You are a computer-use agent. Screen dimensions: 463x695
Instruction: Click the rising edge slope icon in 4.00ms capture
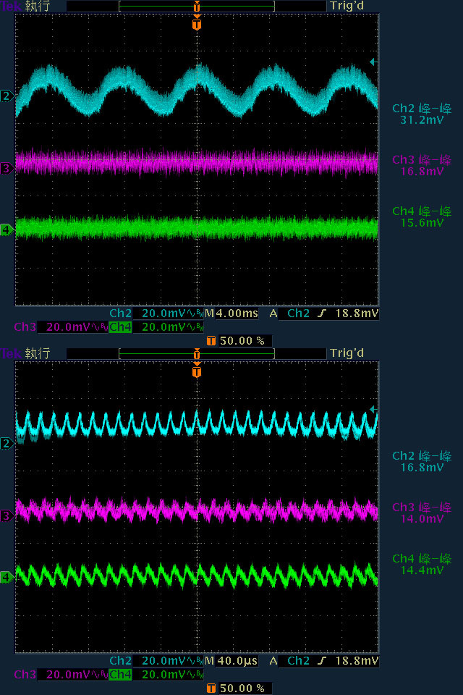click(322, 313)
